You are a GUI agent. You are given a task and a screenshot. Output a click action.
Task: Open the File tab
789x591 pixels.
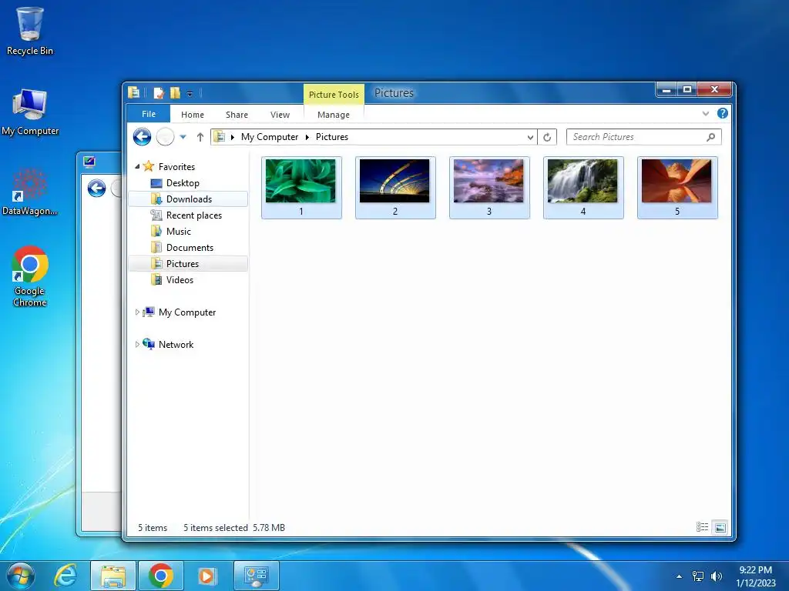coord(149,114)
